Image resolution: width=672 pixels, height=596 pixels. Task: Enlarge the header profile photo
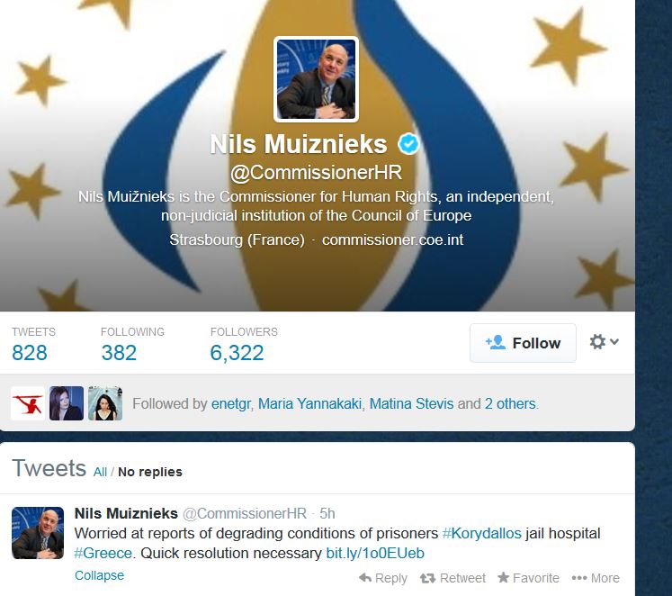pos(317,79)
